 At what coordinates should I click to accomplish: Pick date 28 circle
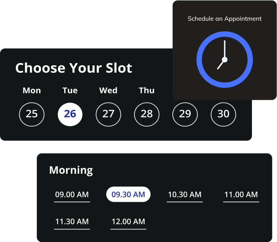click(x=147, y=114)
